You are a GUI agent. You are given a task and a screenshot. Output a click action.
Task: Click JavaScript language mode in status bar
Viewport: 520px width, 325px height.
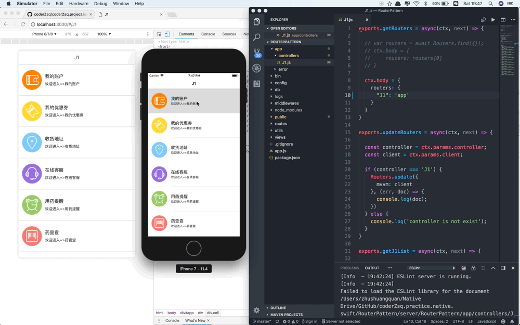(x=487, y=321)
